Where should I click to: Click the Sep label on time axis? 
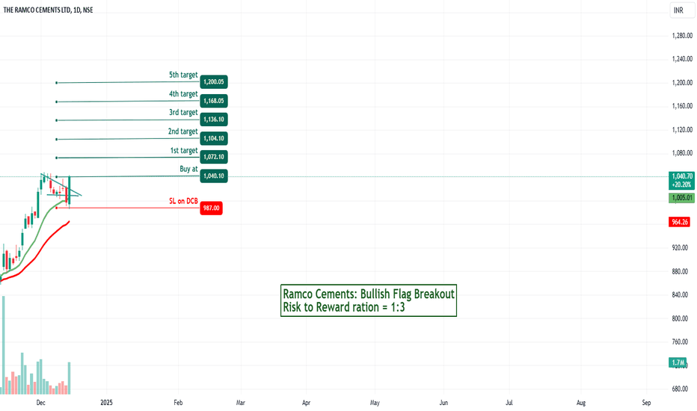(646, 403)
